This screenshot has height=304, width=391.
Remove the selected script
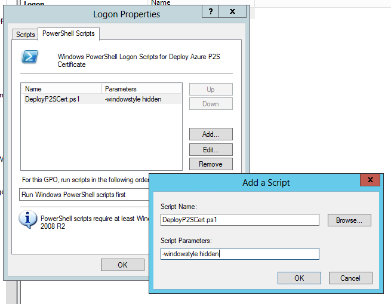211,164
